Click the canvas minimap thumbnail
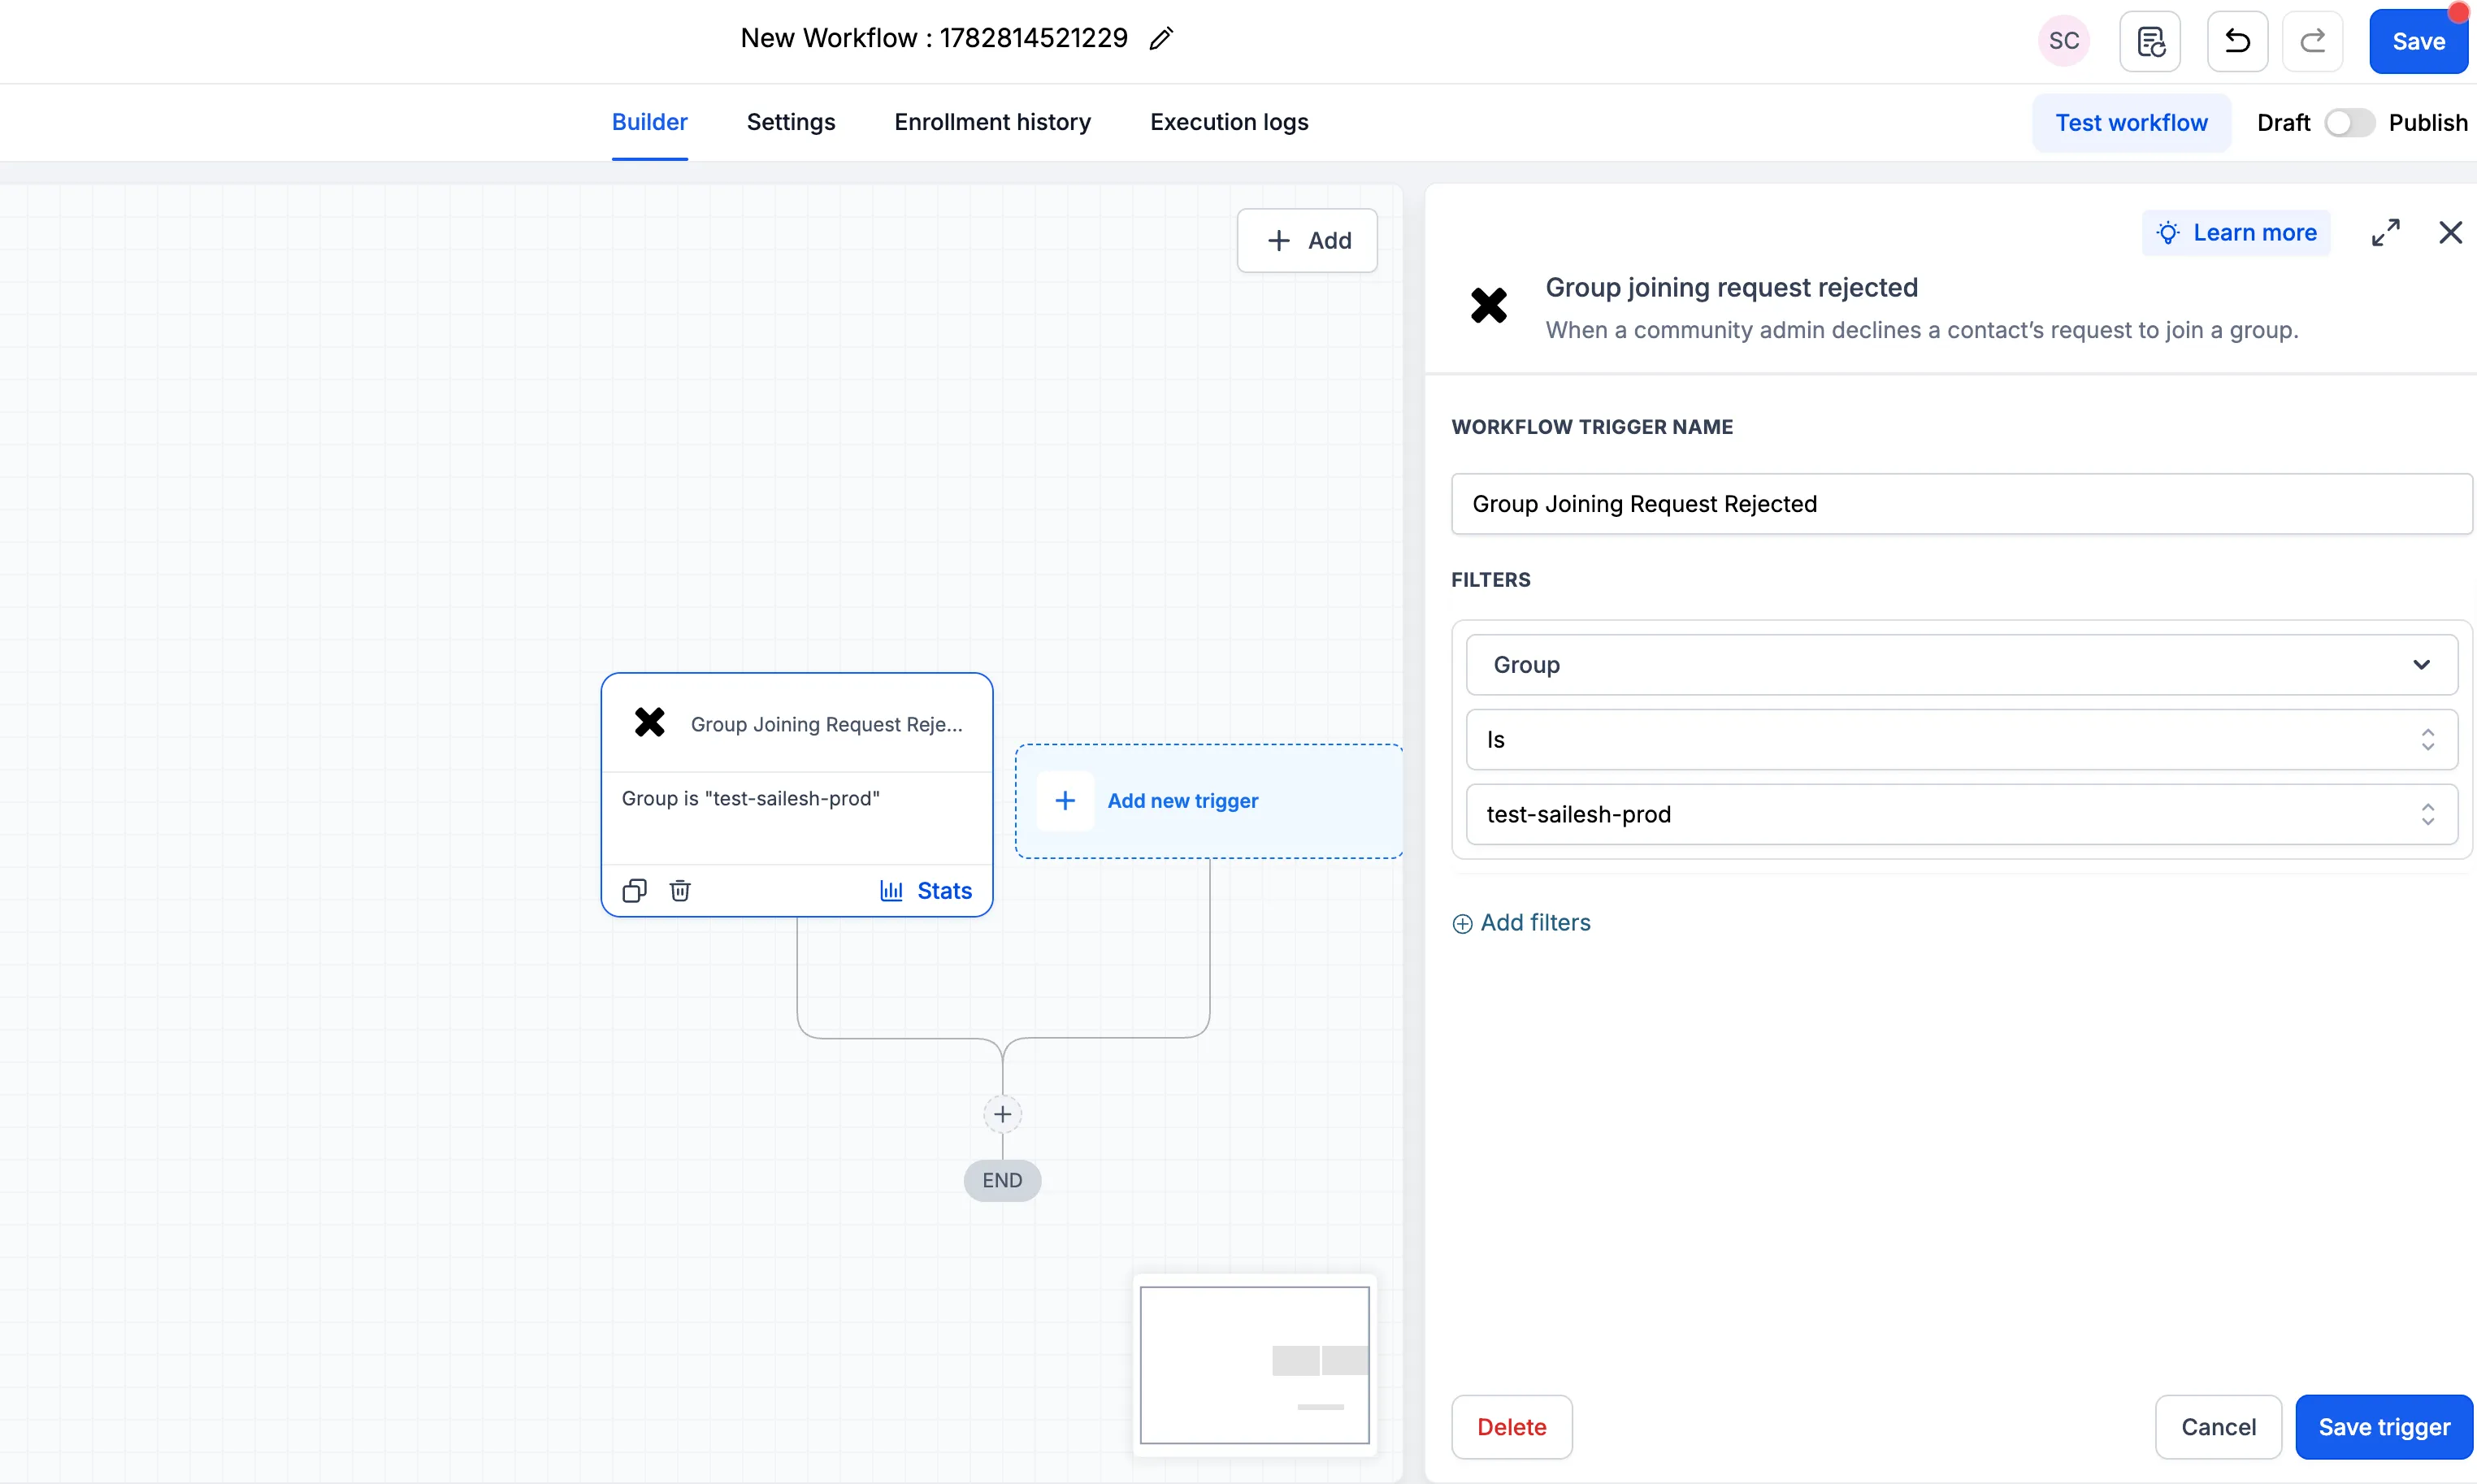 1254,1365
